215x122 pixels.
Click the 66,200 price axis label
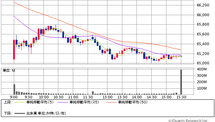click(203, 5)
